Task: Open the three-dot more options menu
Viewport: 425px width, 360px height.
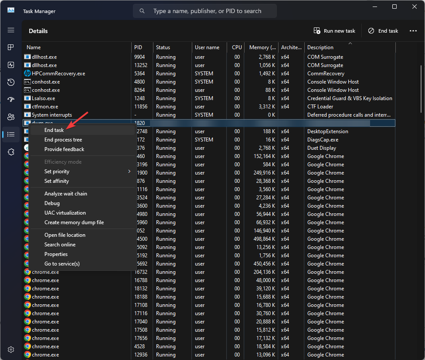Action: tap(413, 31)
